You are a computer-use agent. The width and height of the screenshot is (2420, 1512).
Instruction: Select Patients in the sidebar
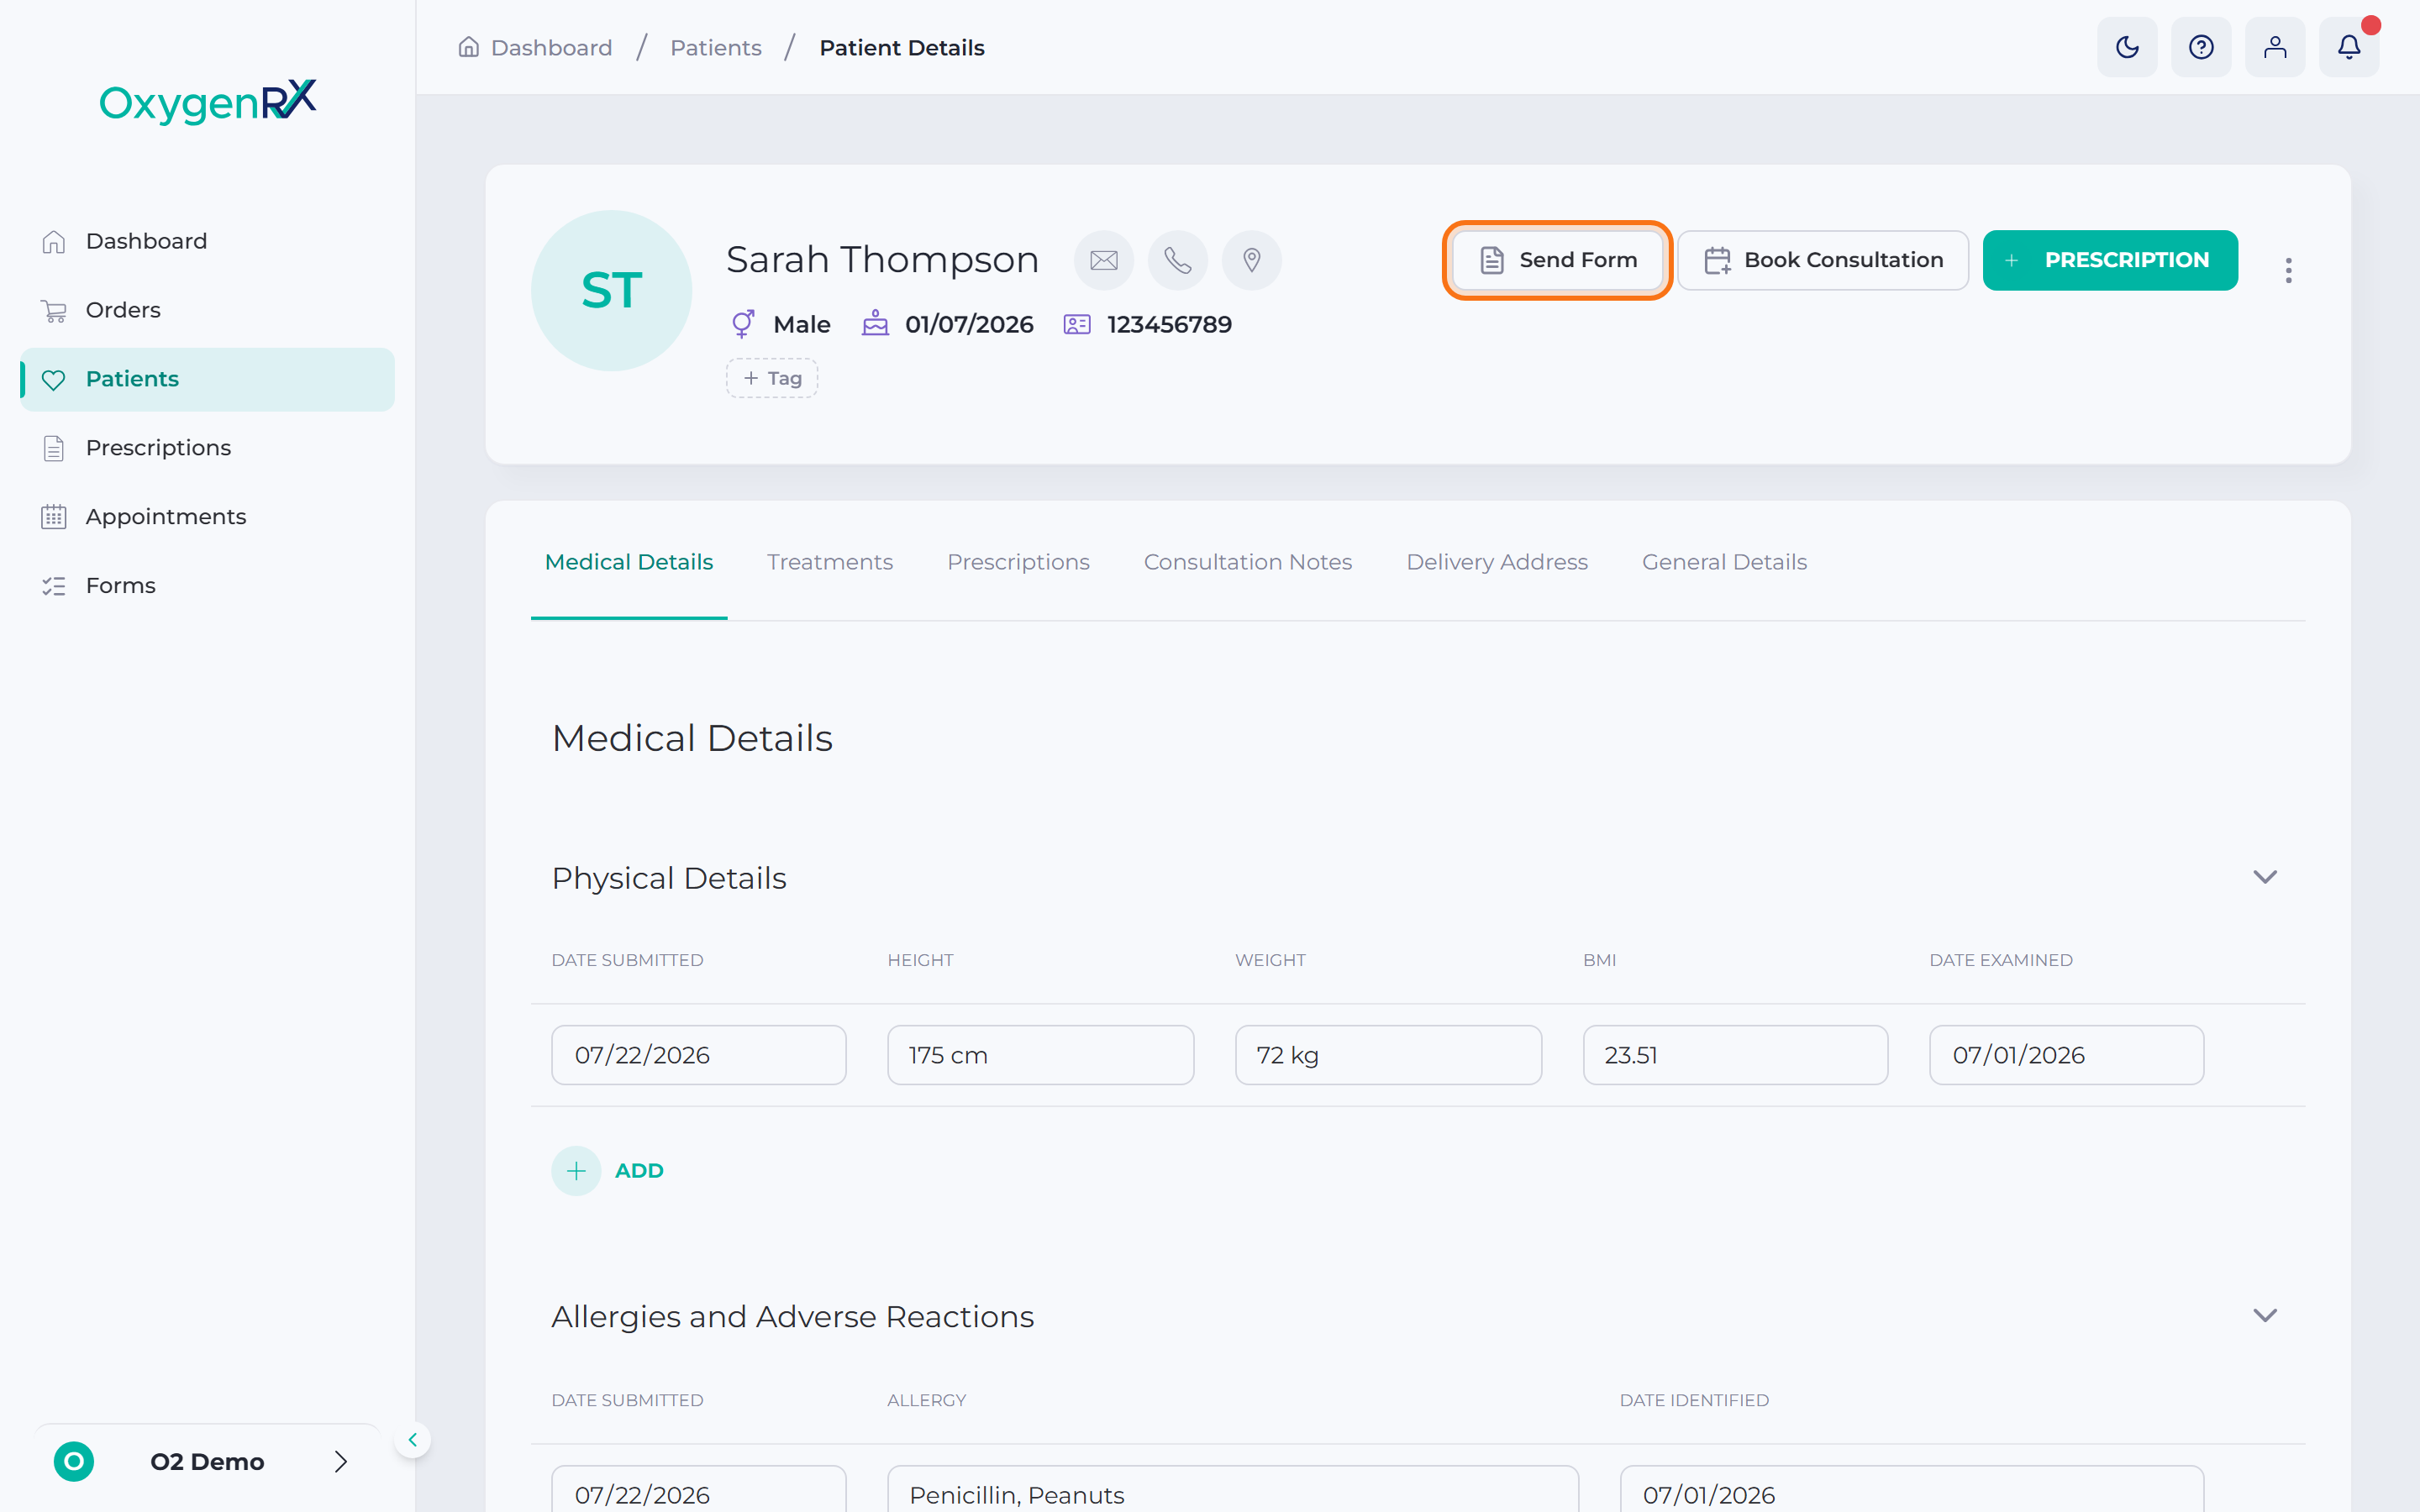click(207, 379)
